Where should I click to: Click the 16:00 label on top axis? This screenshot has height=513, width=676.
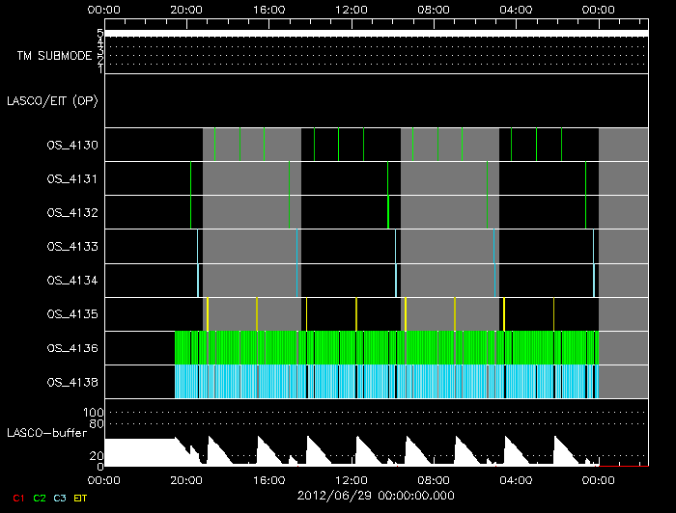tap(268, 10)
